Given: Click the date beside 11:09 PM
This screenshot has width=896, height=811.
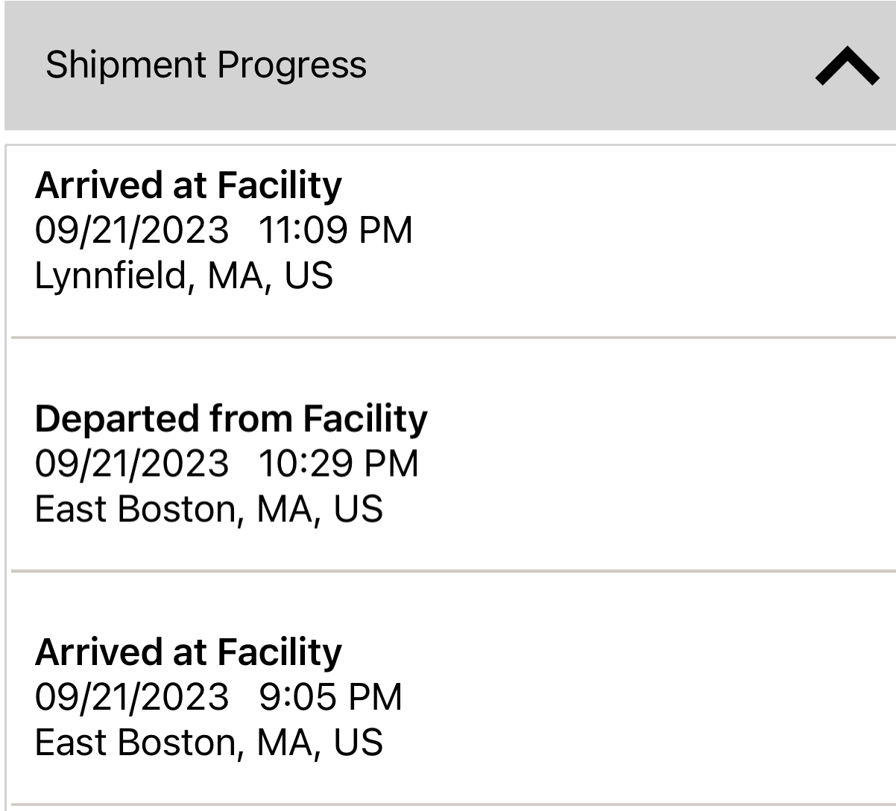Looking at the screenshot, I should click(x=132, y=230).
